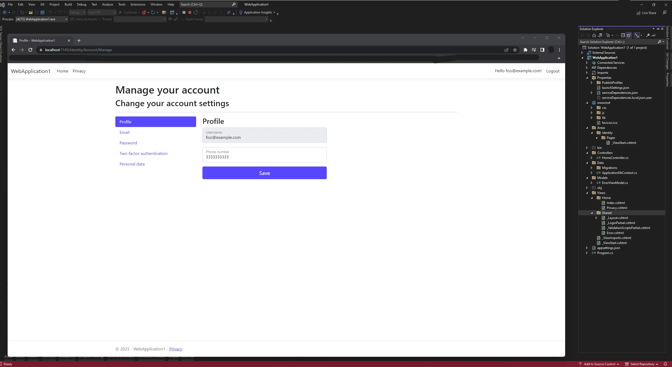
Task: Open the Debug menu
Action: (x=82, y=4)
